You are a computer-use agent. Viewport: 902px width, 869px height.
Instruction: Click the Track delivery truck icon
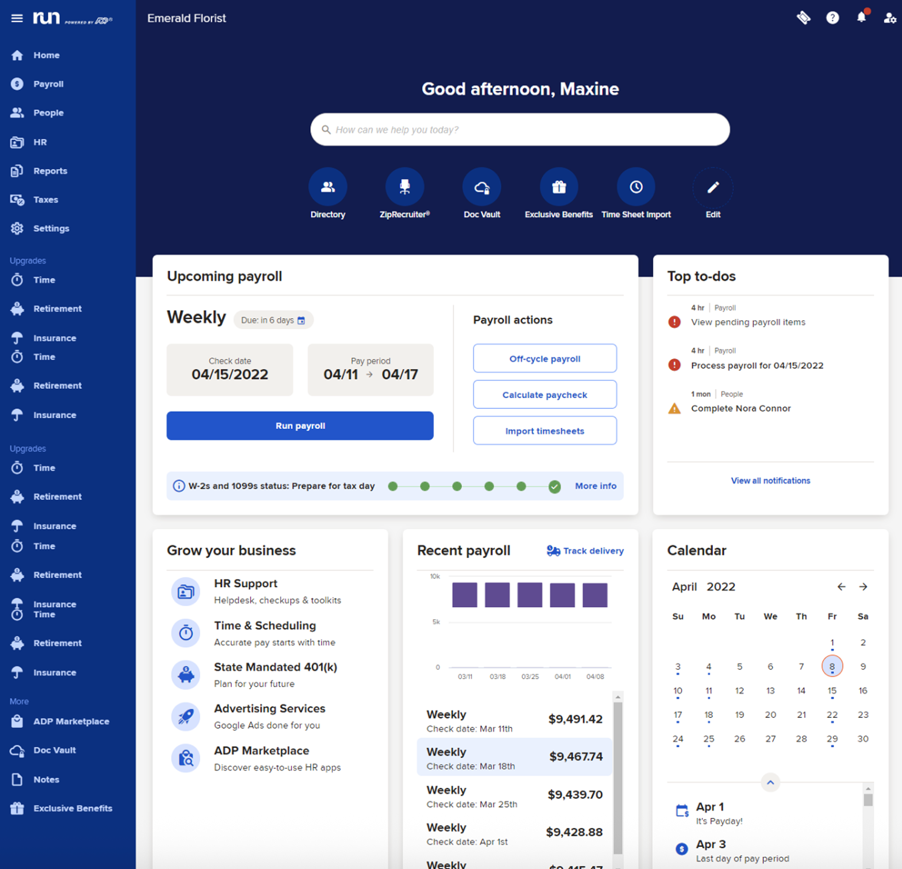[553, 551]
